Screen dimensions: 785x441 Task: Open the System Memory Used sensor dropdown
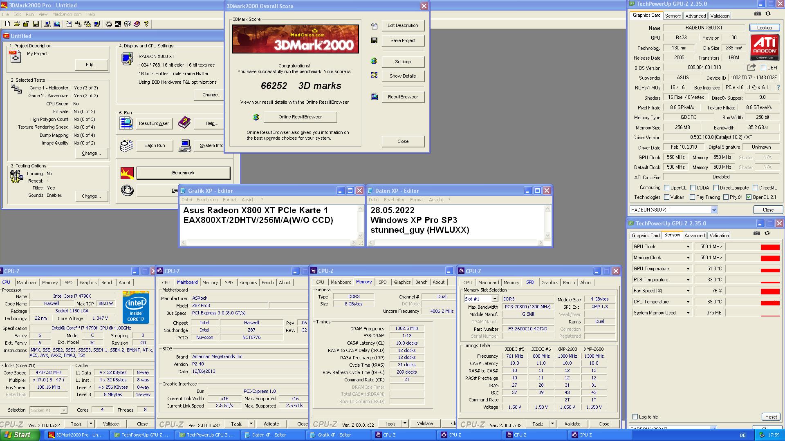coord(688,313)
